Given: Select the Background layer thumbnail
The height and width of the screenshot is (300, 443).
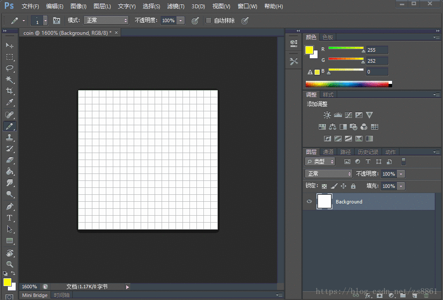Looking at the screenshot, I should click(x=325, y=202).
